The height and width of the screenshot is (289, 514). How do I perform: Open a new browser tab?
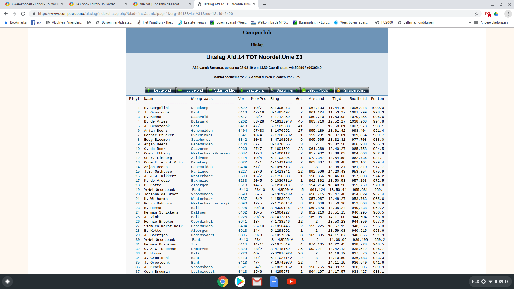[264, 4]
